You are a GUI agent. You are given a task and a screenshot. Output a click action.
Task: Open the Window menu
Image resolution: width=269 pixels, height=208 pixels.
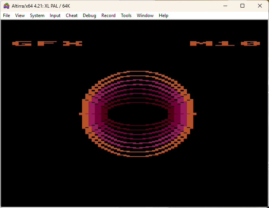pos(145,16)
